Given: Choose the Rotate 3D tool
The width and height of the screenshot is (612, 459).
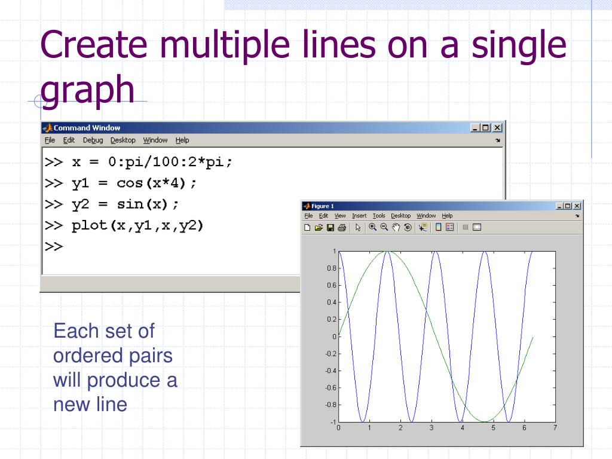Looking at the screenshot, I should (408, 227).
